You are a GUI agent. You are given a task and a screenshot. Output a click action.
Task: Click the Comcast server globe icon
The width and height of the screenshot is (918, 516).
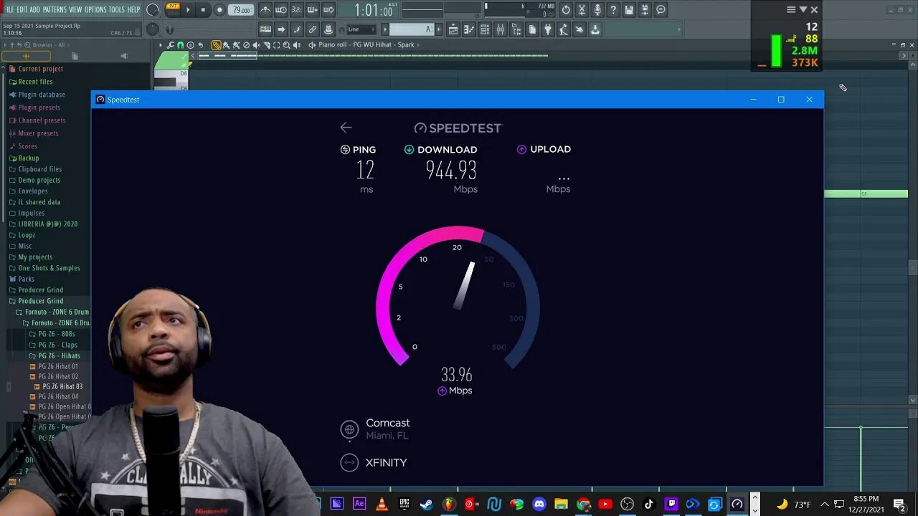pyautogui.click(x=349, y=429)
